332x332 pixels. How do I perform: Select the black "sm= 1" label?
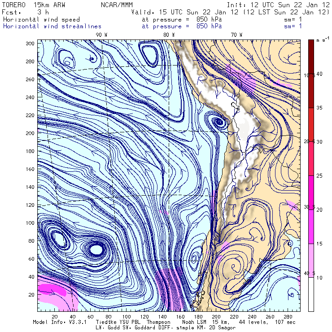pyautogui.click(x=293, y=19)
